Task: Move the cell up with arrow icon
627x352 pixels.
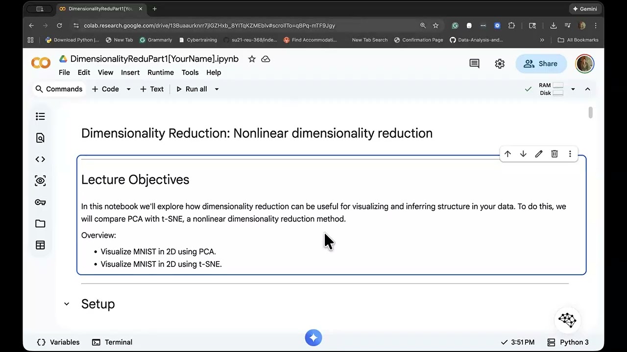Action: click(x=507, y=154)
